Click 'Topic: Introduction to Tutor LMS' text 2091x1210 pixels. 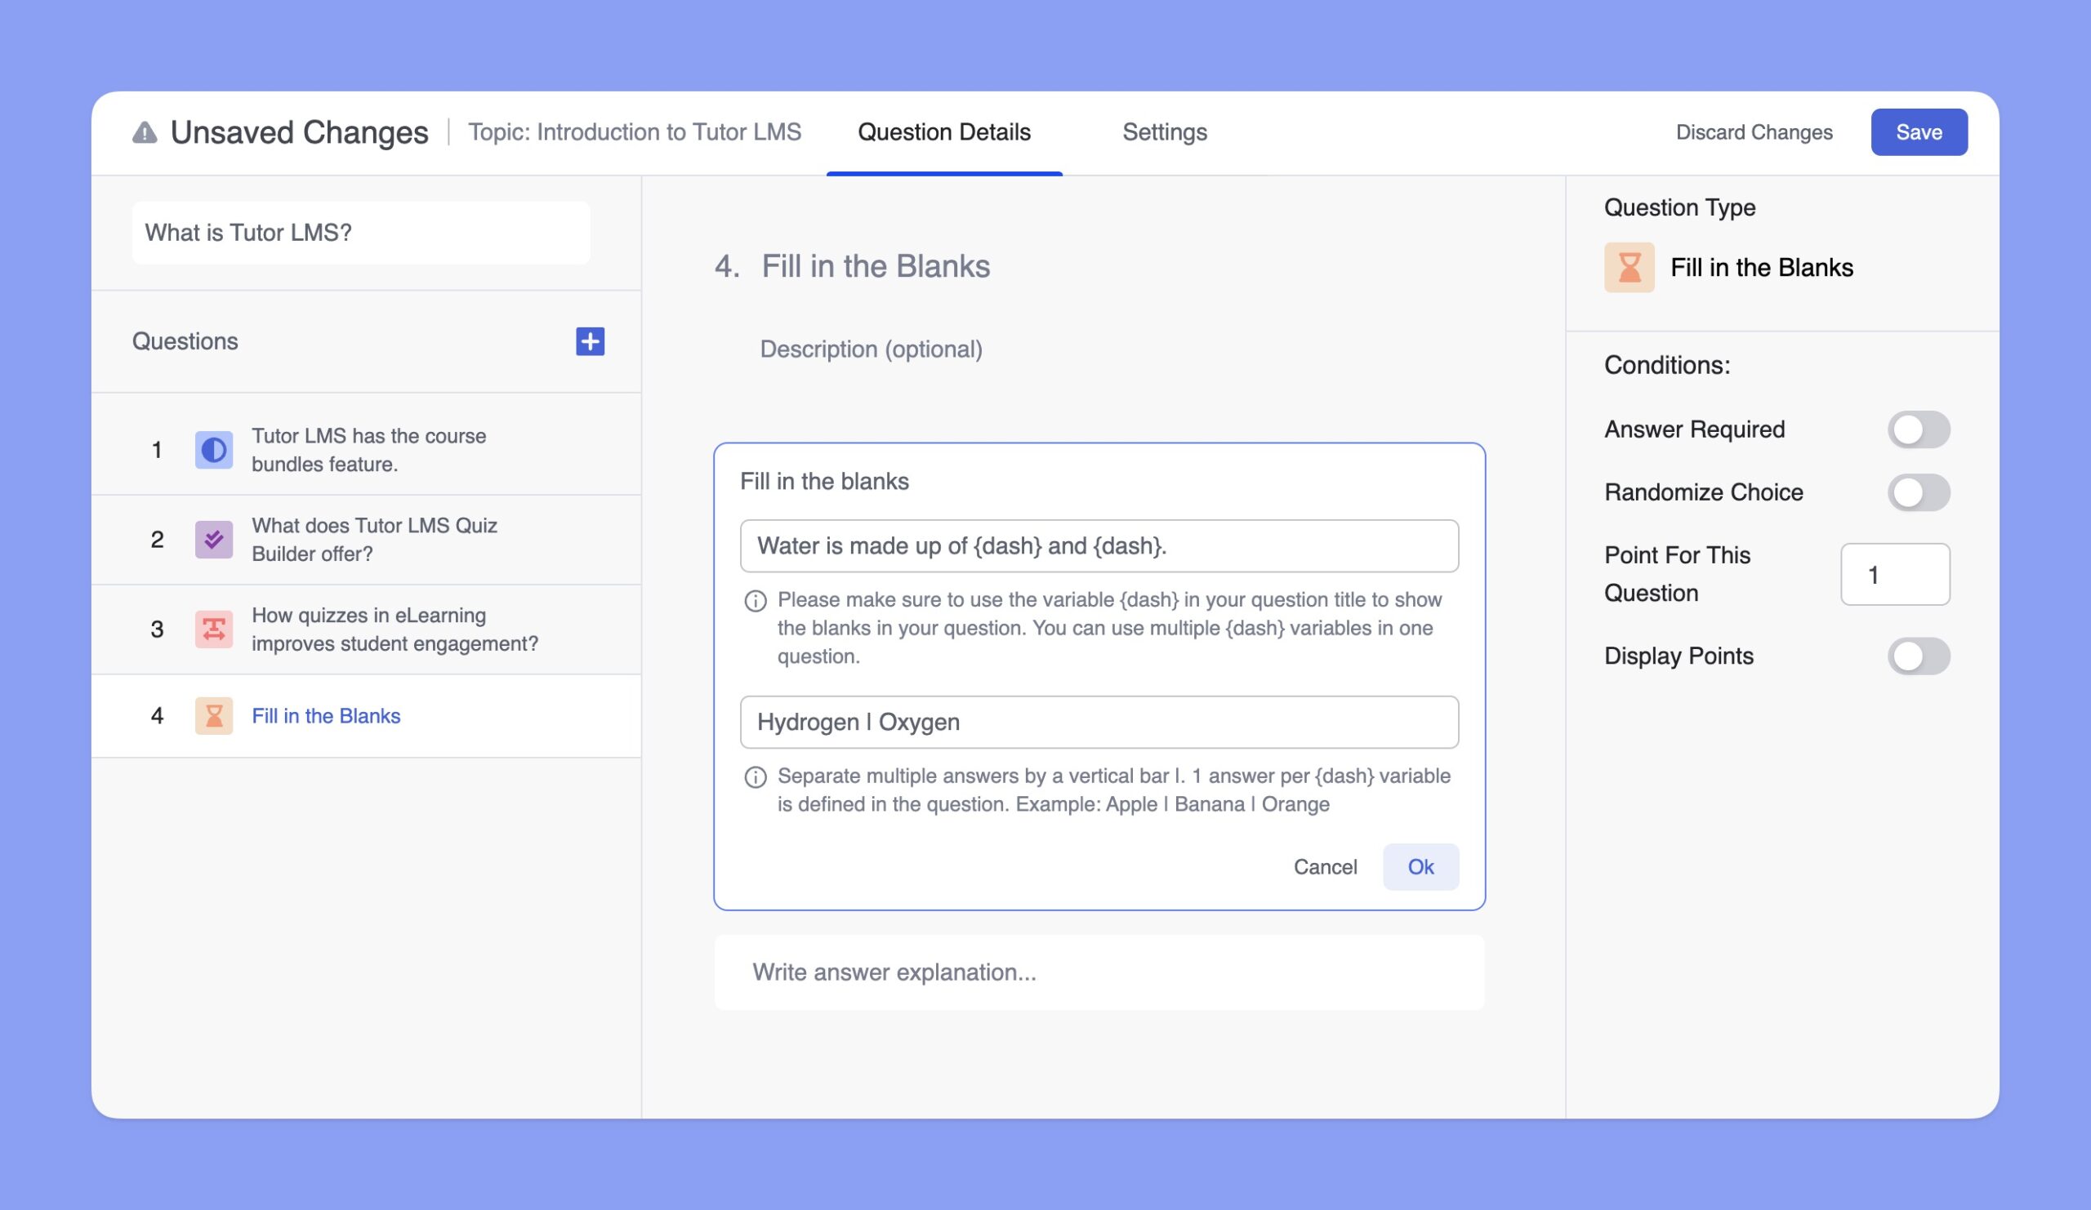click(635, 133)
